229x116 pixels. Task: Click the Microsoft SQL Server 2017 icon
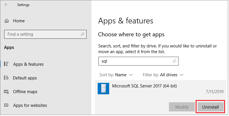103,89
